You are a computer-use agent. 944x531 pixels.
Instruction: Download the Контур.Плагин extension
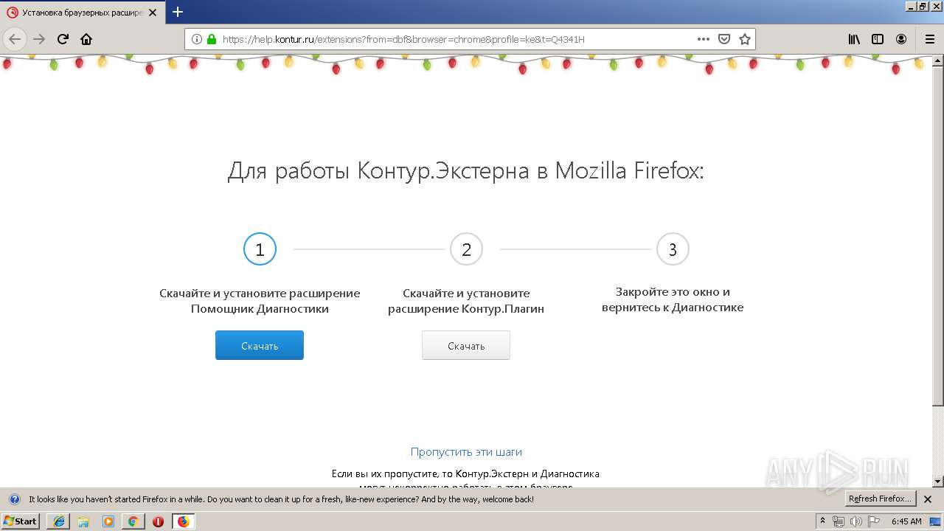point(466,345)
